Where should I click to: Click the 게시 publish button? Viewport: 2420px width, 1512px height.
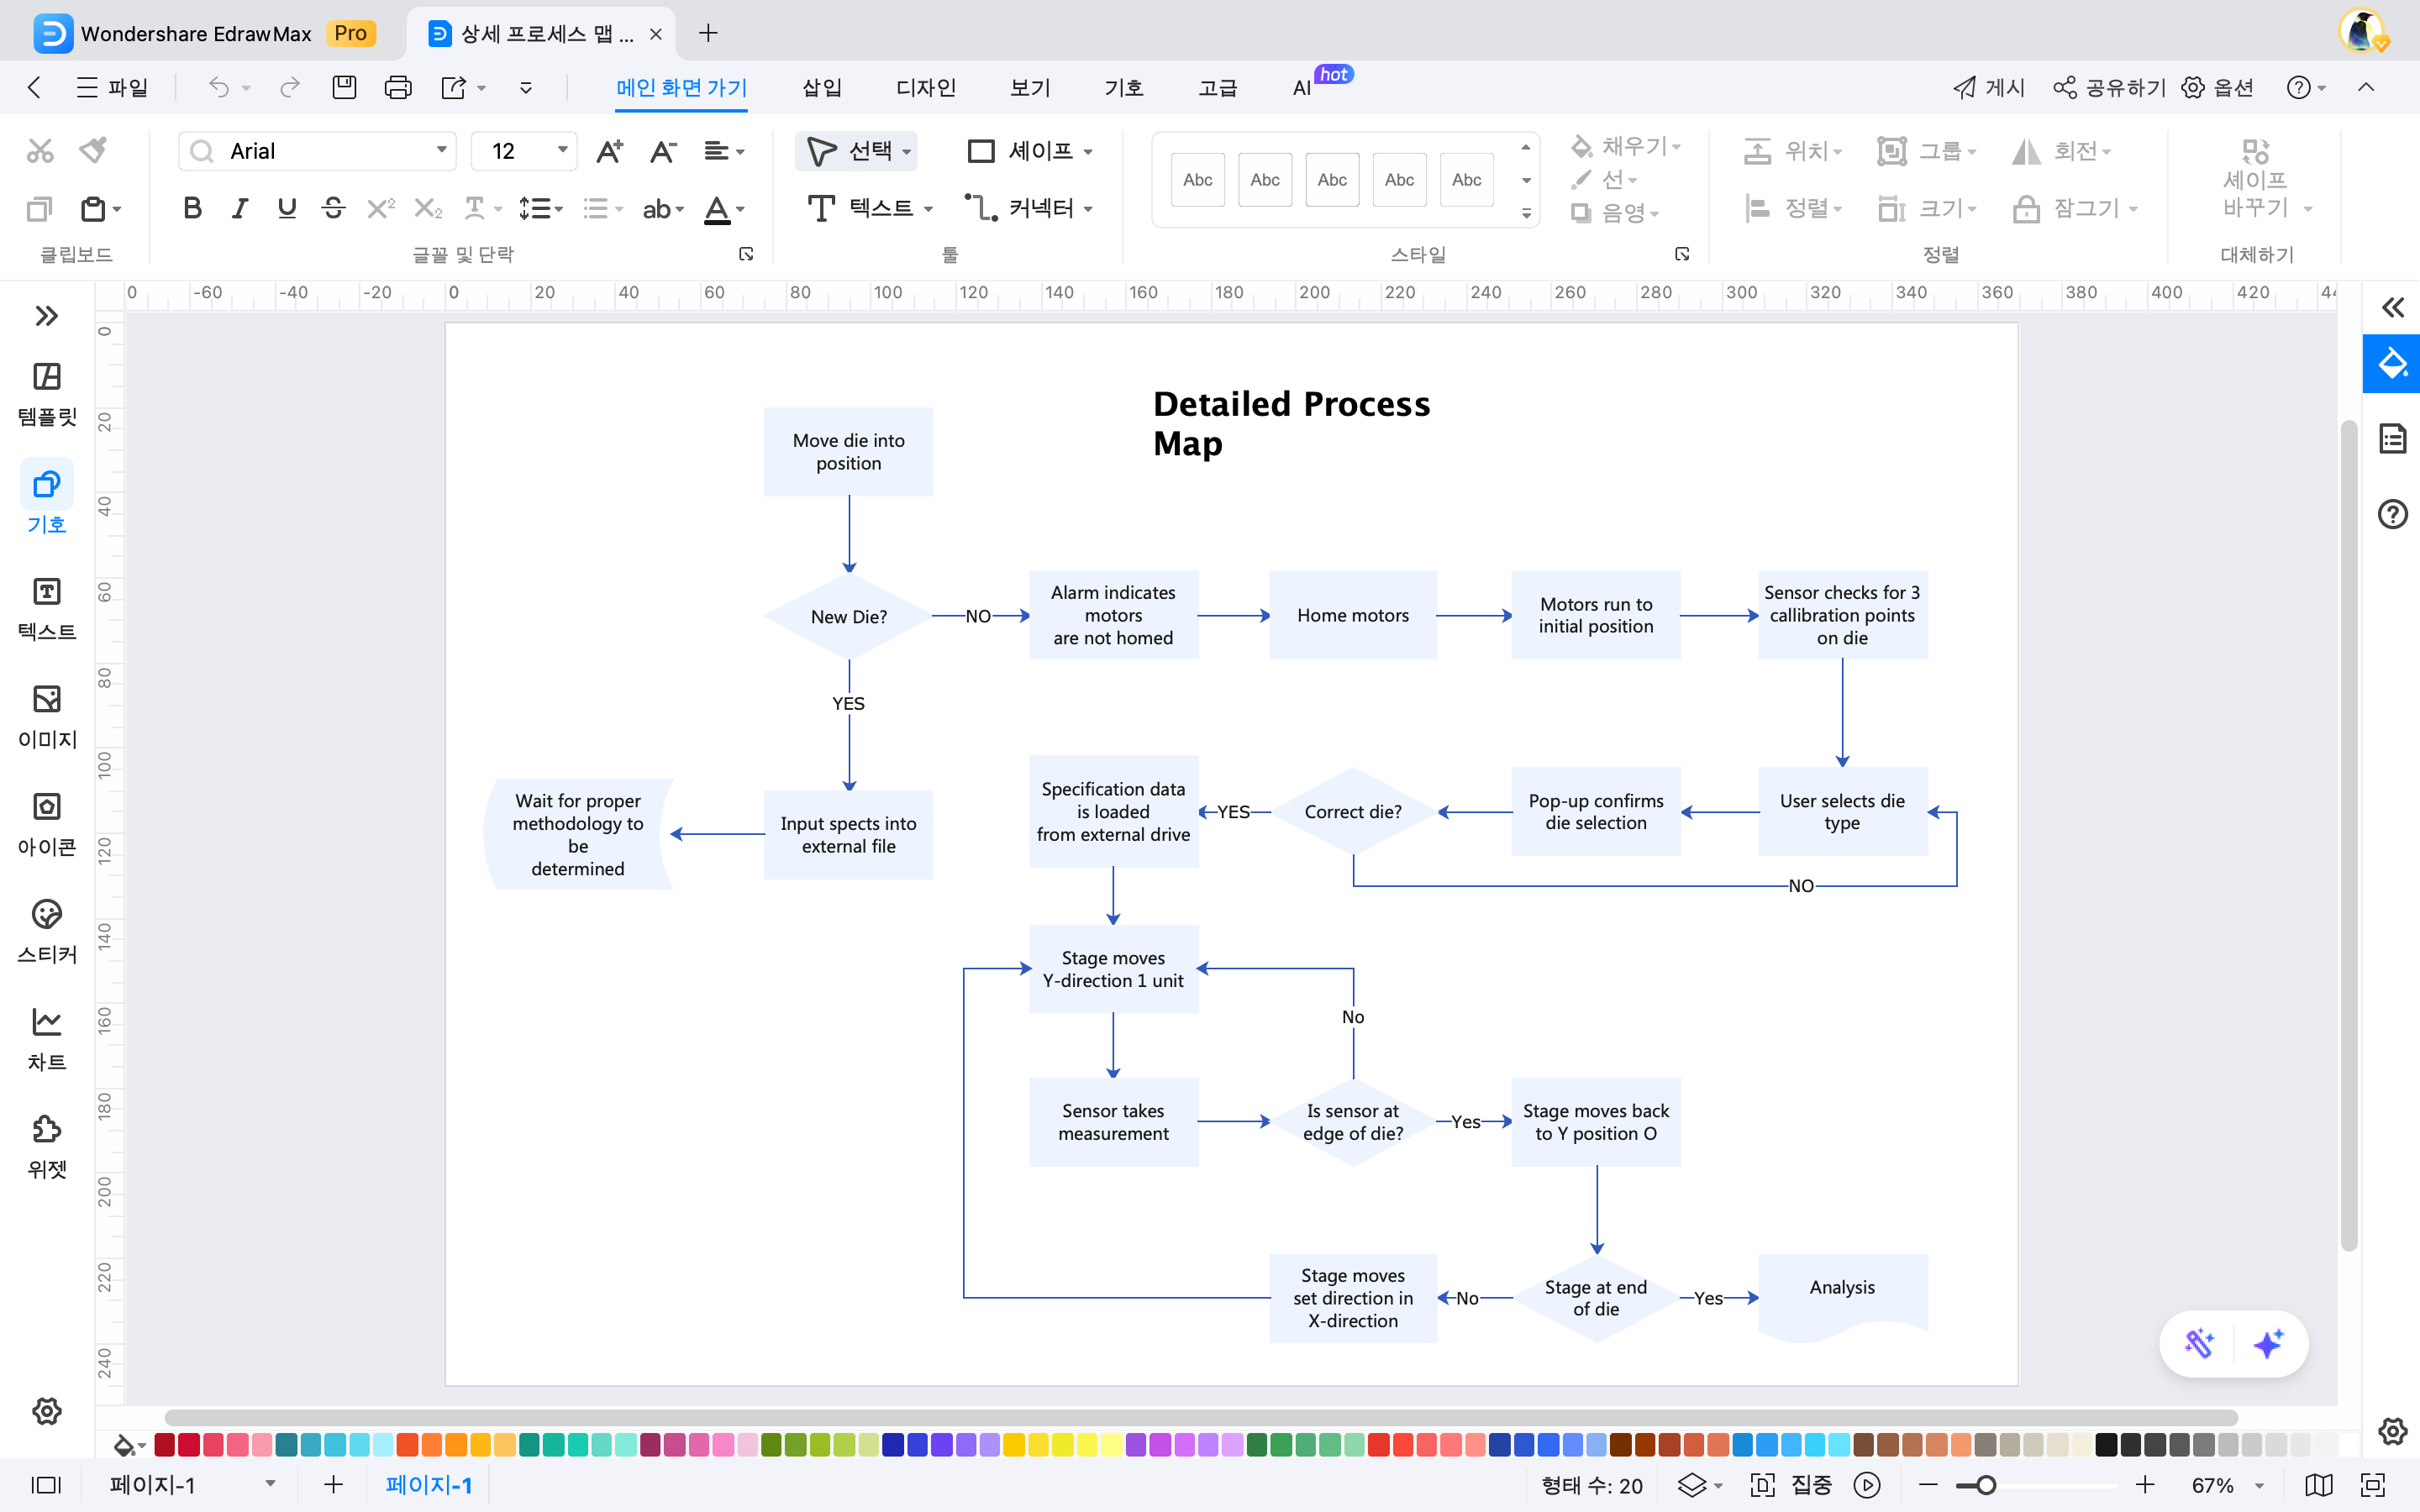[x=1989, y=88]
